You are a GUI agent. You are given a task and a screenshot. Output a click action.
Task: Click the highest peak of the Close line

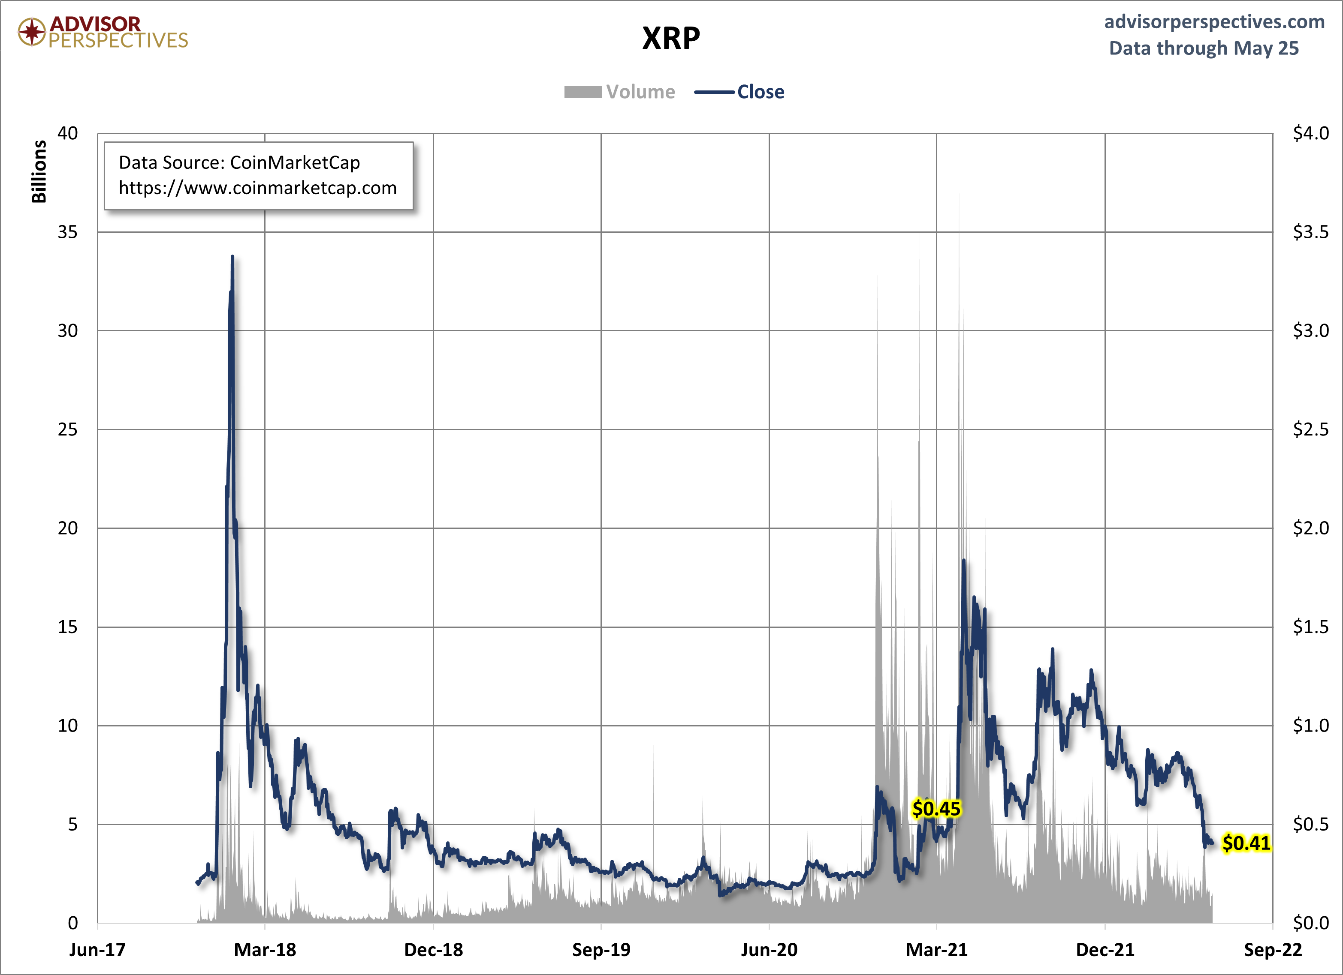click(233, 257)
